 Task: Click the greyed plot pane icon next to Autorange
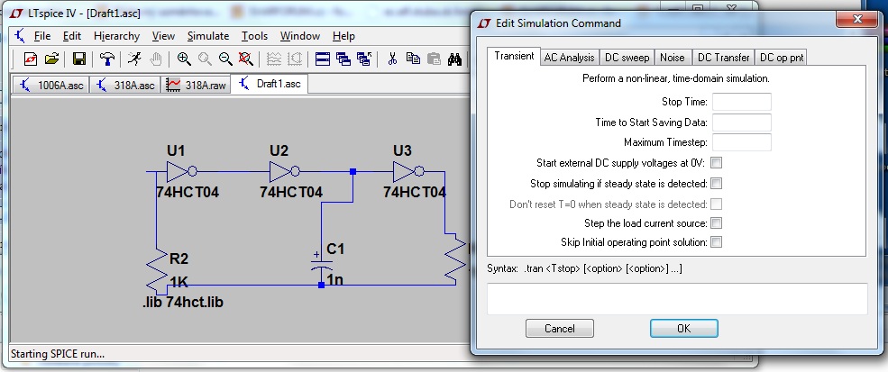295,59
